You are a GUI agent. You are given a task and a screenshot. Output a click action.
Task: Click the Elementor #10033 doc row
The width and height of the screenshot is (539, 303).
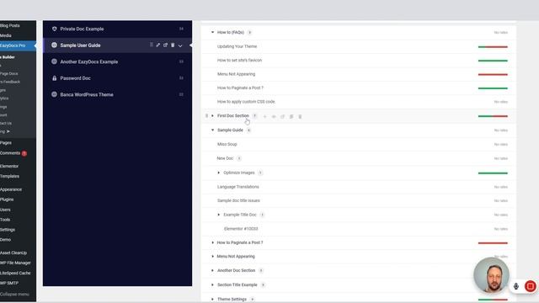coord(359,229)
